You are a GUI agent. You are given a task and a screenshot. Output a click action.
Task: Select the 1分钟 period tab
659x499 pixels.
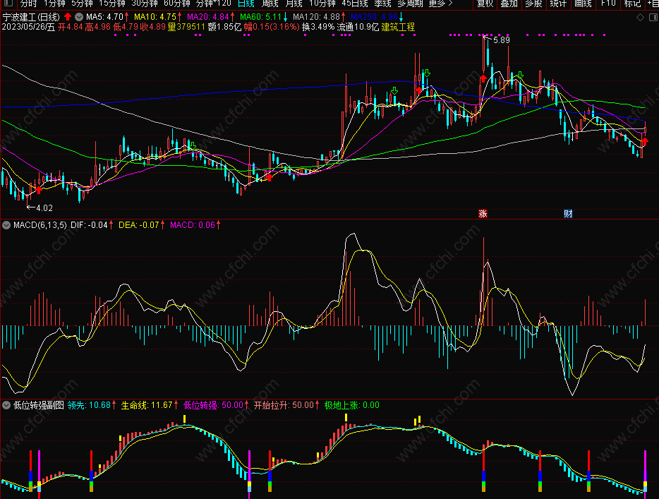pos(54,4)
